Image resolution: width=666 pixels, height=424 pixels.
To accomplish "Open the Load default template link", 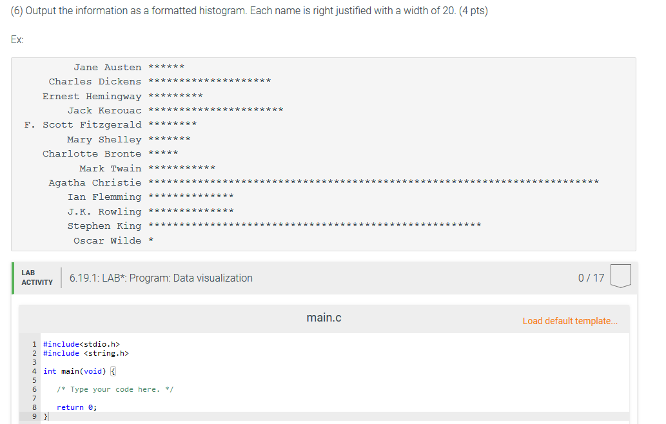I will [x=570, y=320].
